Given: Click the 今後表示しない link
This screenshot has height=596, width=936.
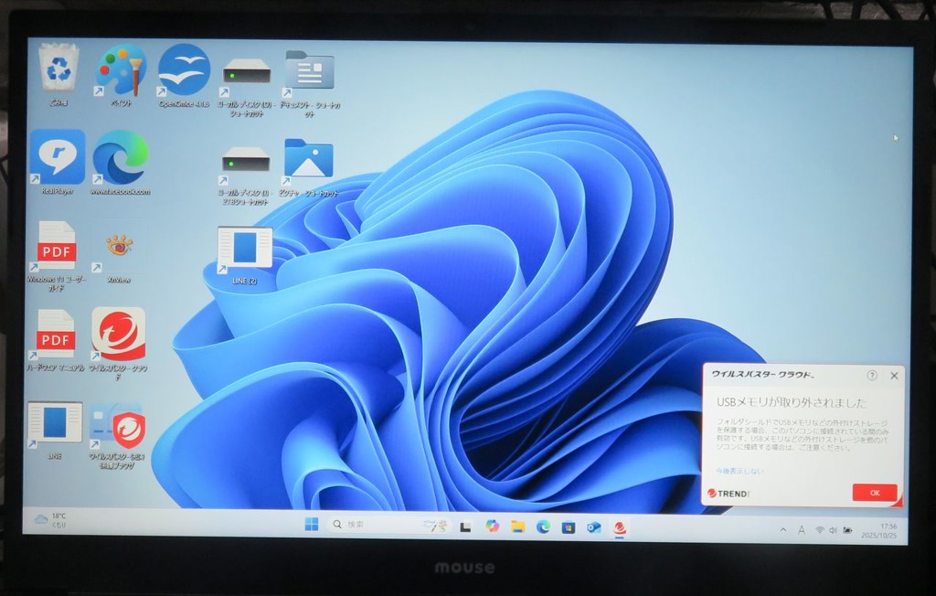Looking at the screenshot, I should (739, 471).
